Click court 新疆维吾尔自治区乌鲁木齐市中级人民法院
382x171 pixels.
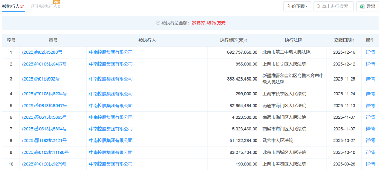[293, 79]
